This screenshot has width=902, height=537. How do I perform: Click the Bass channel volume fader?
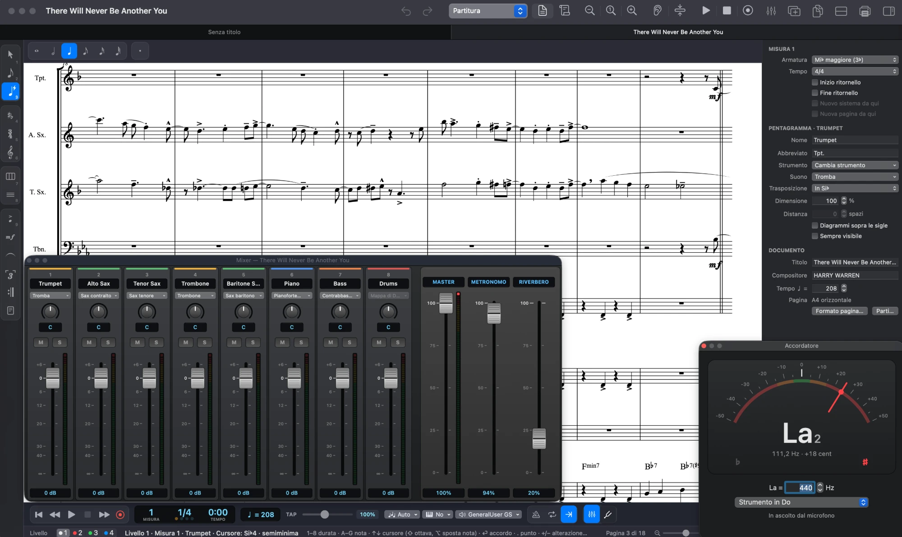click(342, 378)
